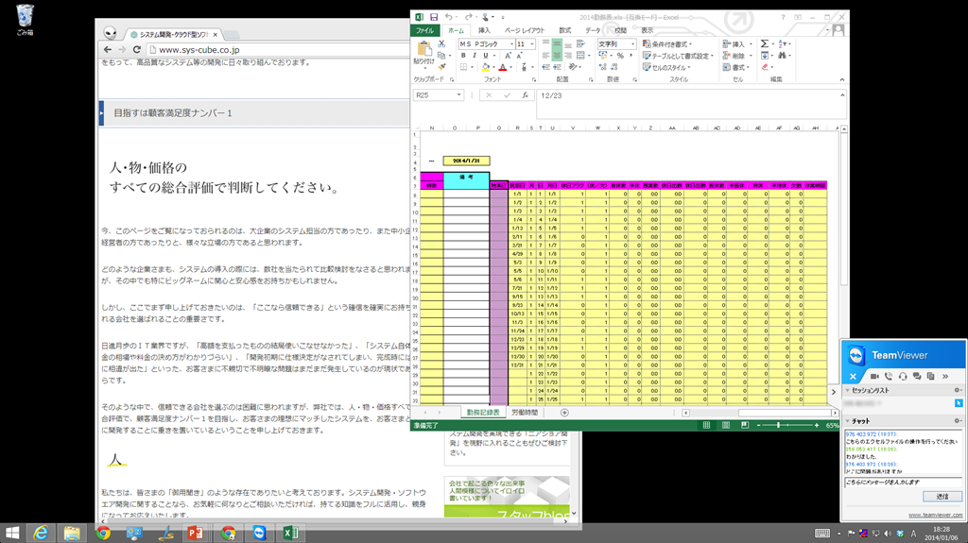Open the ファイル tab in Excel

click(424, 30)
